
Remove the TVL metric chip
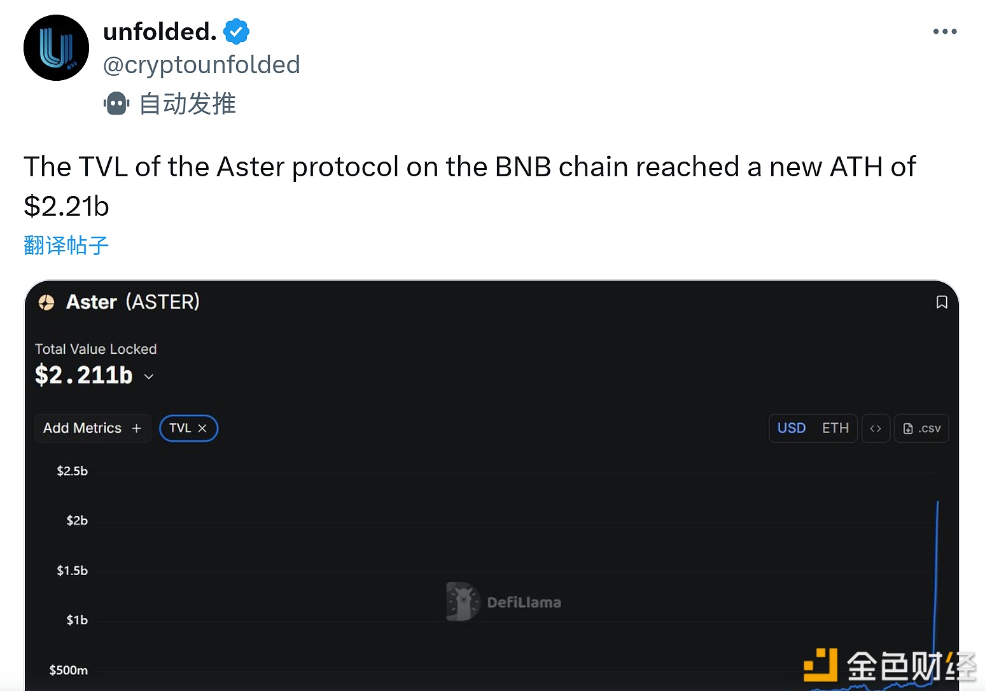202,428
